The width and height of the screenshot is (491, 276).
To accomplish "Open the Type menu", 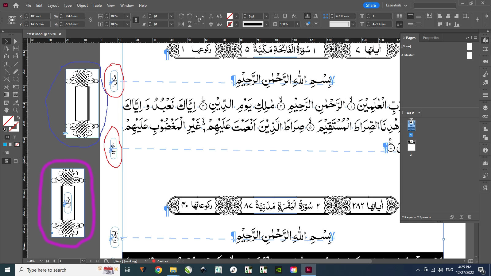I will coord(68,5).
